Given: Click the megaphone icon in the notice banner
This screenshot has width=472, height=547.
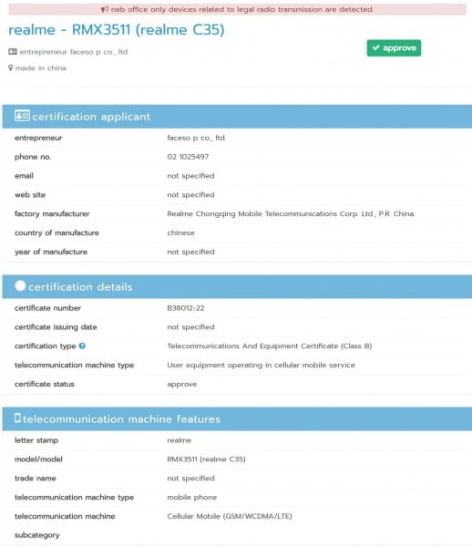Looking at the screenshot, I should (105, 9).
